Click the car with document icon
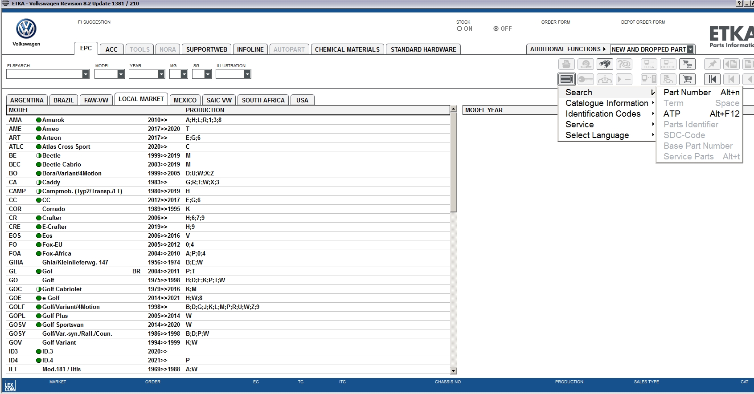Viewport: 754px width, 394px height. click(668, 79)
